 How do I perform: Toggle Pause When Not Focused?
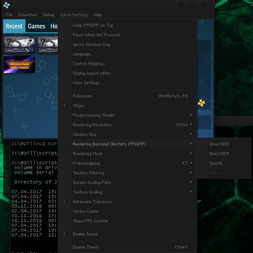pos(128,35)
